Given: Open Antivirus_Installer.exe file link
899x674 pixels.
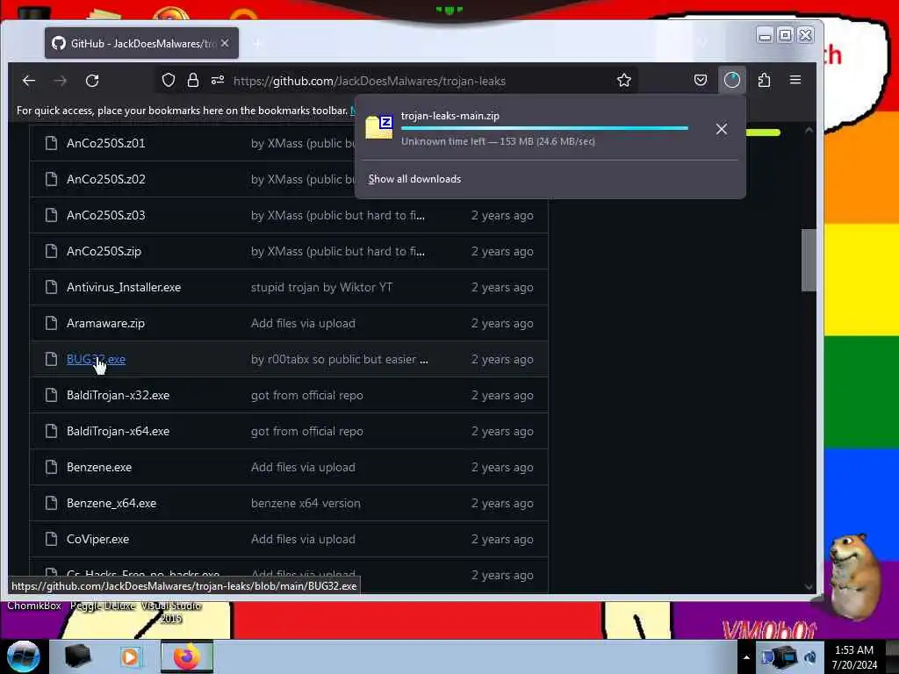Looking at the screenshot, I should [123, 287].
